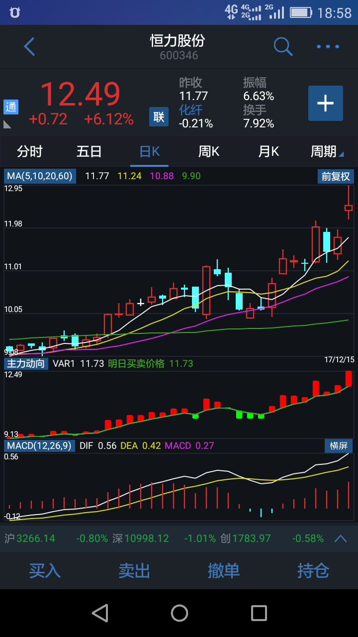Image resolution: width=358 pixels, height=637 pixels.
Task: Open the three-dot more options menu
Action: [328, 47]
